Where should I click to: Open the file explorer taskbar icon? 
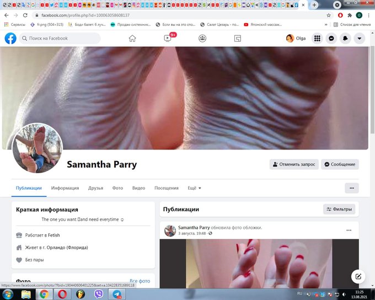tap(26, 294)
